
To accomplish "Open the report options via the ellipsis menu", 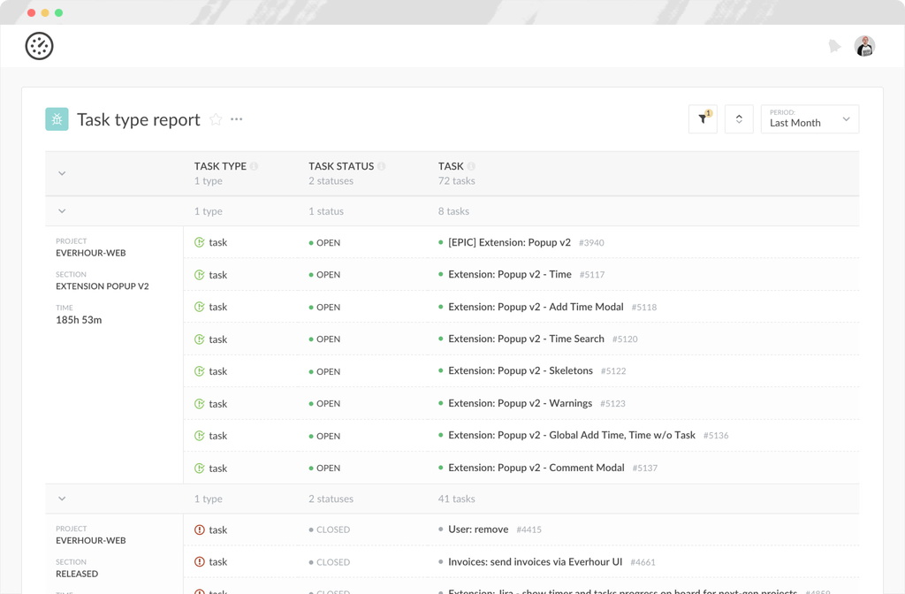I will pyautogui.click(x=236, y=118).
